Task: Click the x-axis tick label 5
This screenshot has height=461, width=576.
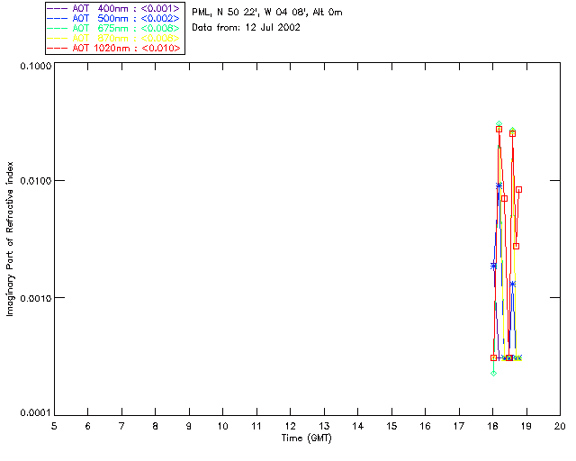Action: click(54, 425)
